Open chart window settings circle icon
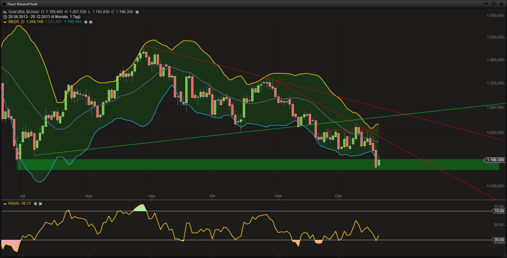 coord(494,3)
